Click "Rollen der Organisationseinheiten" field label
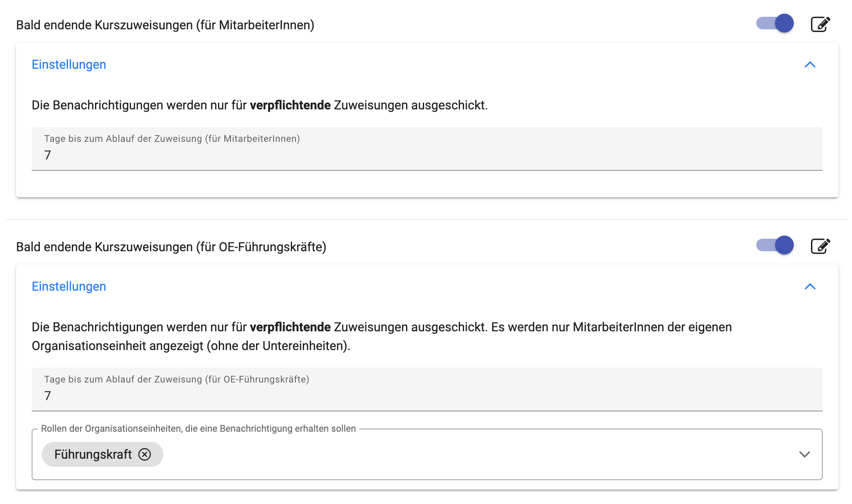 pyautogui.click(x=198, y=429)
